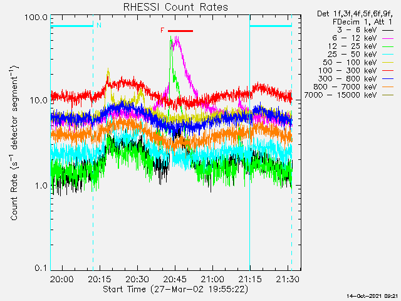Click the 21:00 time axis label
Image resolution: width=401 pixels, height=301 pixels.
tap(212, 279)
